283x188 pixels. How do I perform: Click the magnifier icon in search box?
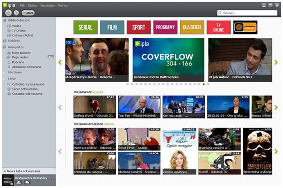220,13
